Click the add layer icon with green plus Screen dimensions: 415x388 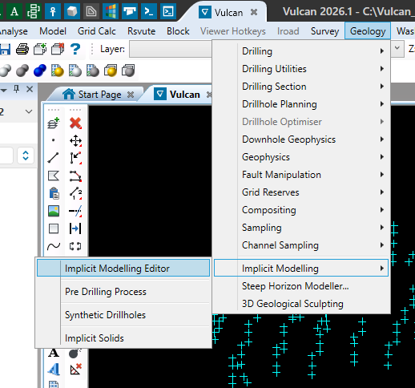pyautogui.click(x=54, y=123)
